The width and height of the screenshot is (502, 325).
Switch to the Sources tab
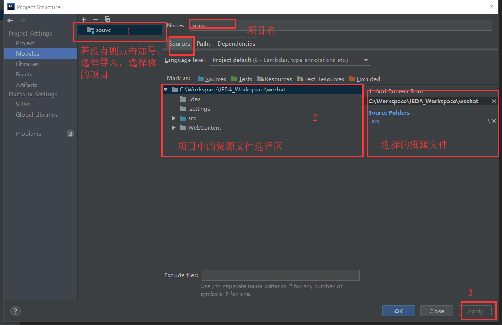179,44
